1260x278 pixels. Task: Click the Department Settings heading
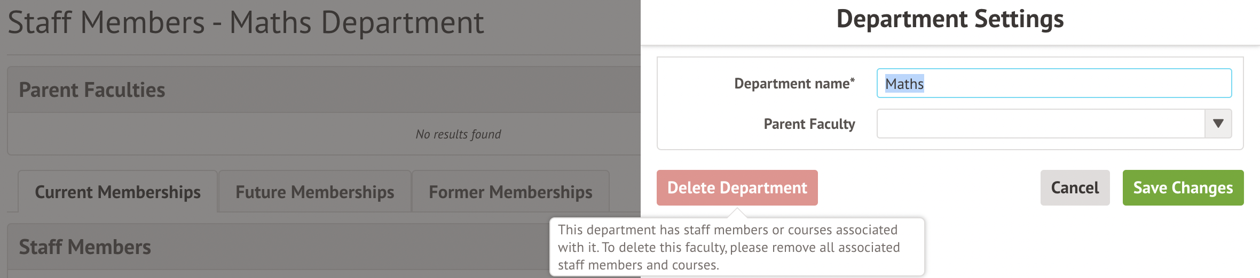coord(950,19)
